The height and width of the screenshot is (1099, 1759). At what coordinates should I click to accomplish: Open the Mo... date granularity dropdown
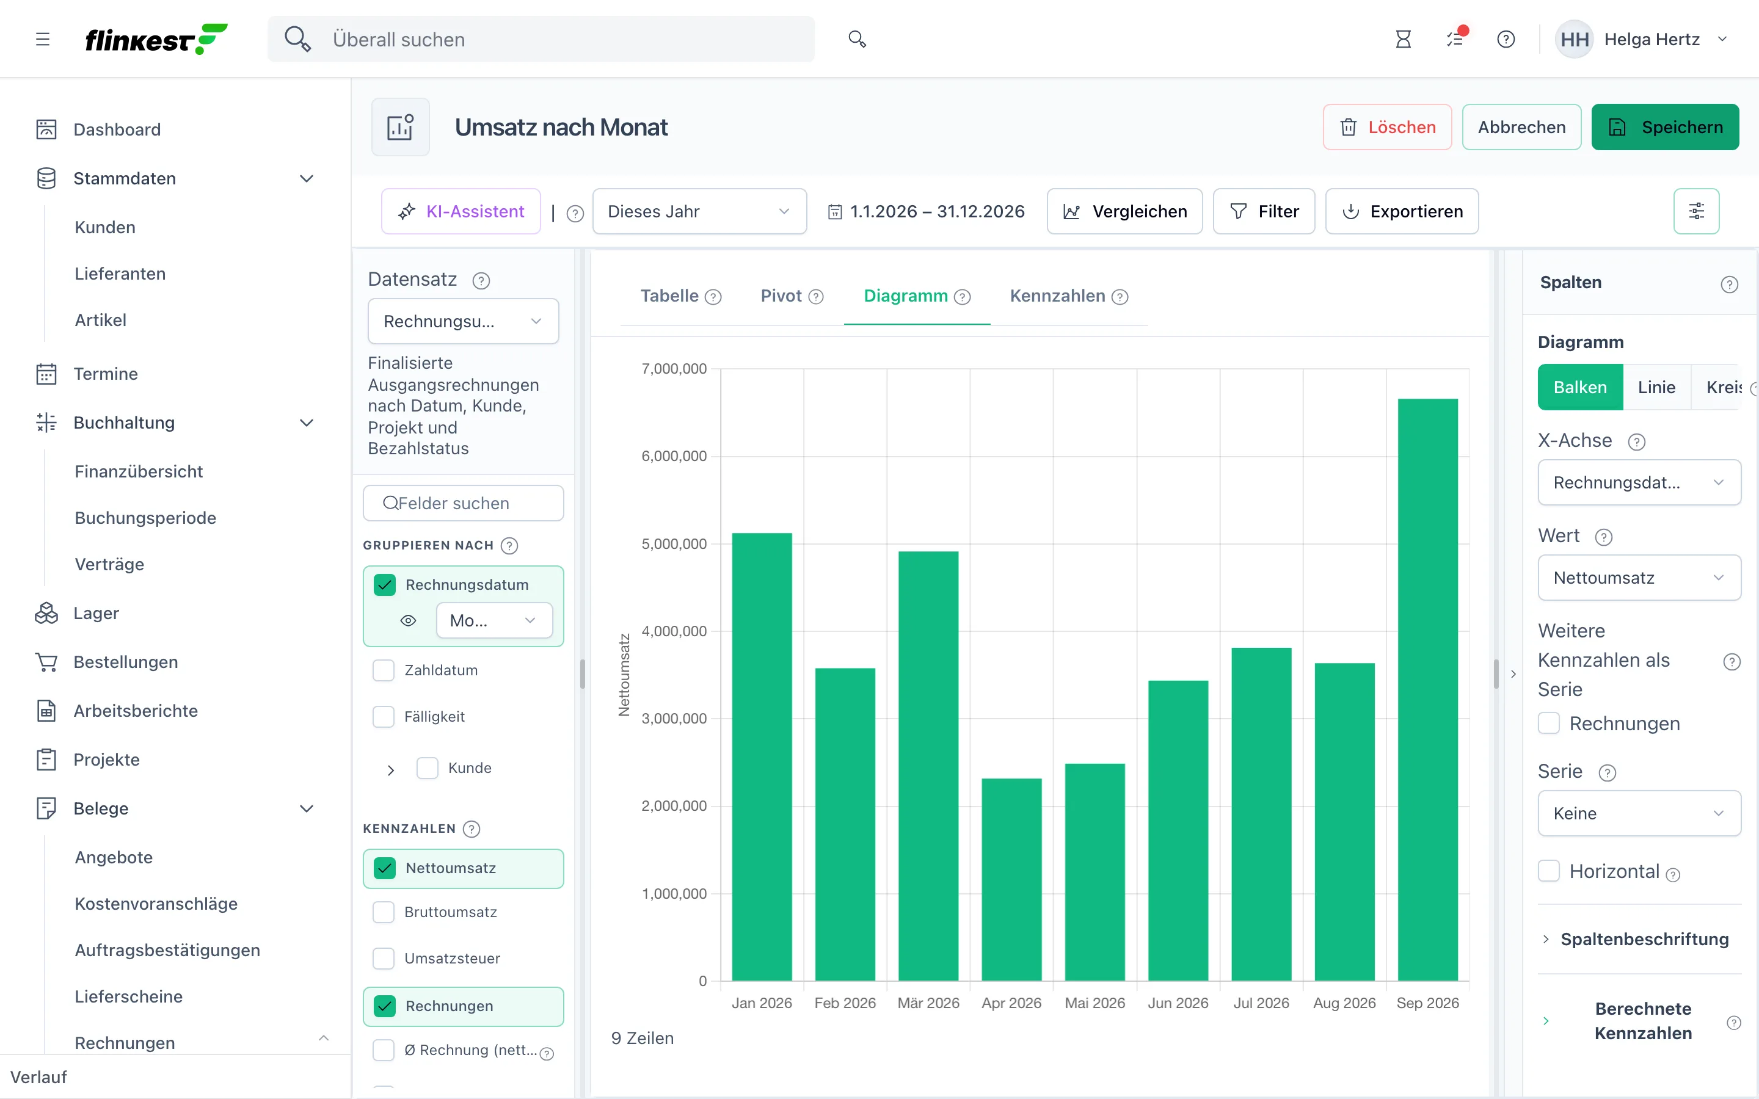pyautogui.click(x=494, y=621)
